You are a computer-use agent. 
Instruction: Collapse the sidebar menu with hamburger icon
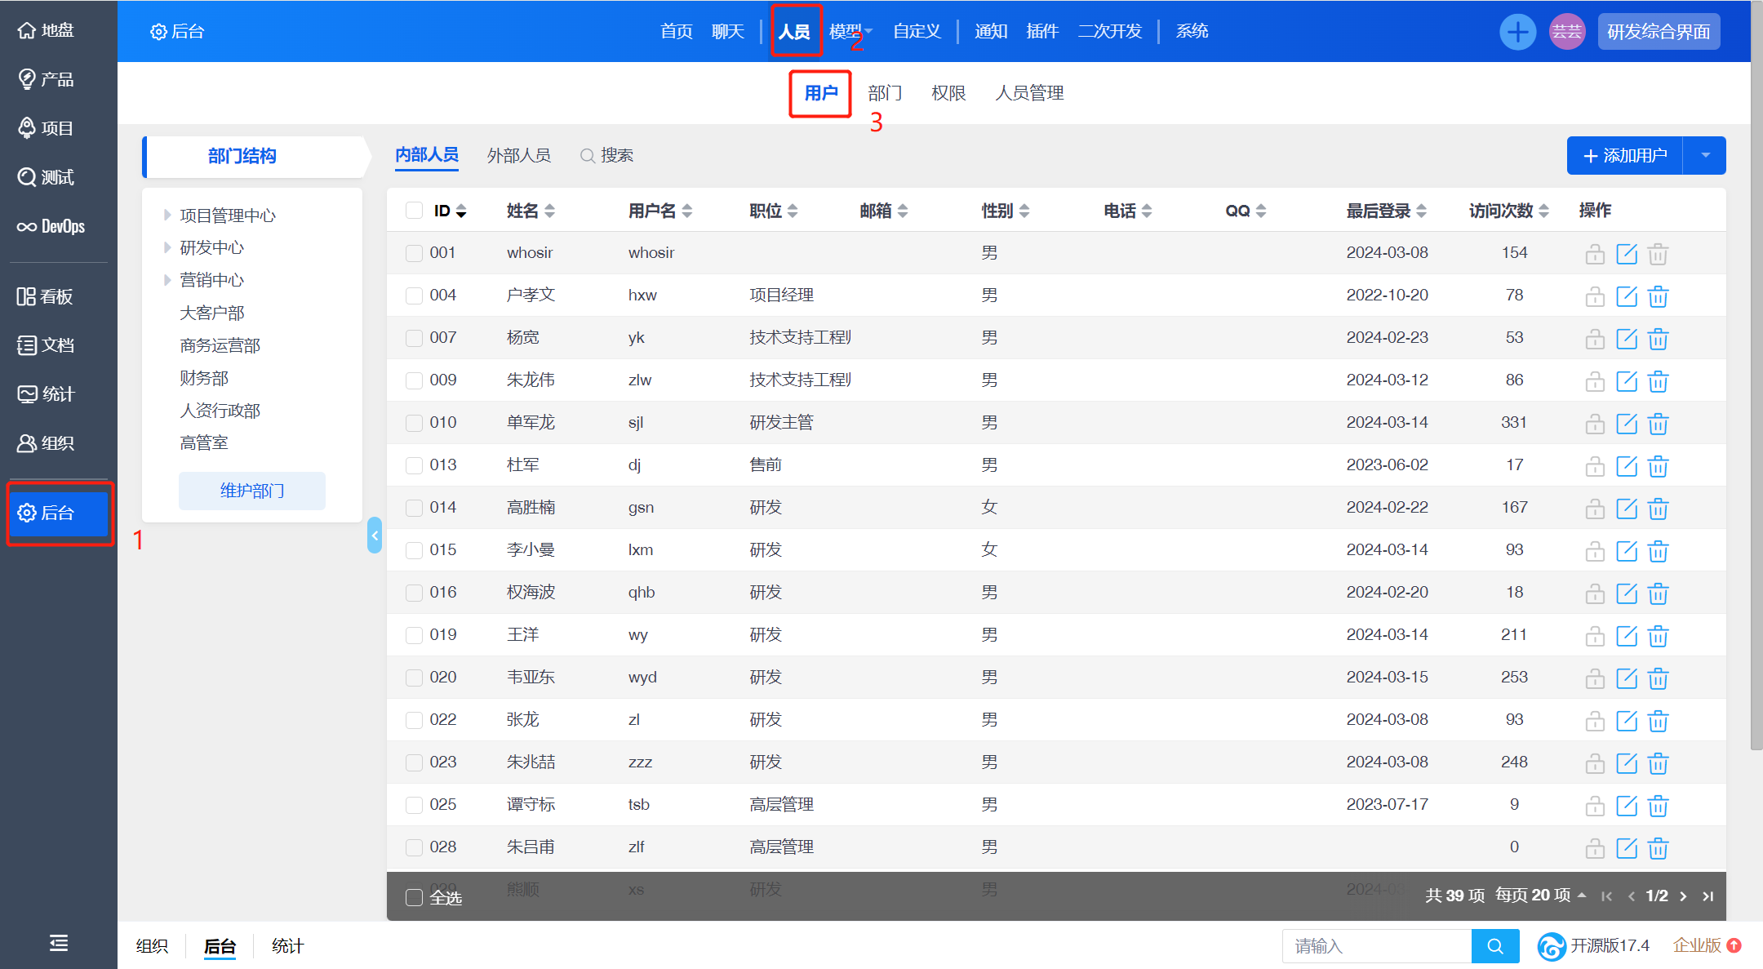(x=58, y=943)
